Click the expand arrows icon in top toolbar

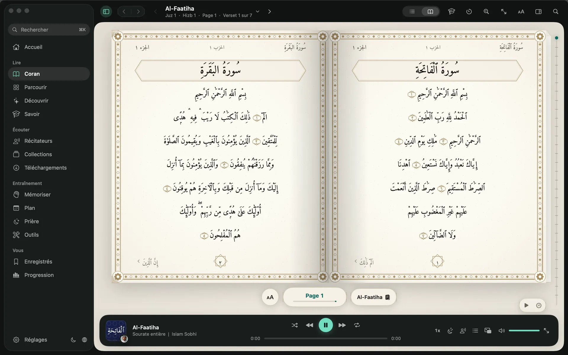tap(504, 12)
